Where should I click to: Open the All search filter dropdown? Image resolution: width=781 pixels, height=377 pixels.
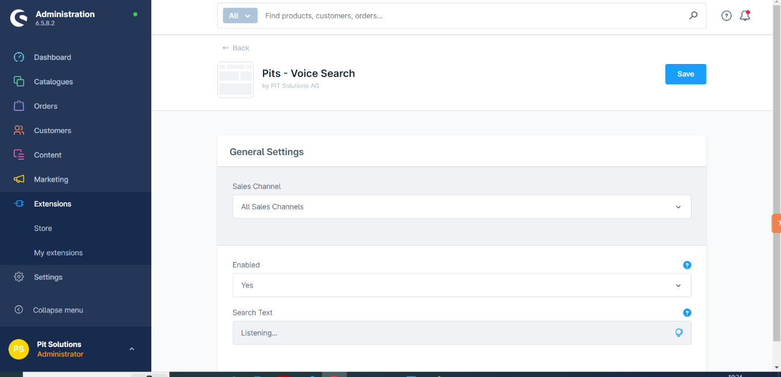(240, 16)
